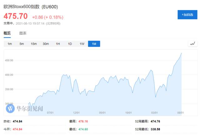This screenshot has width=200, height=136.
Task: Click the 昨收 value 474.84
Action: click(17, 121)
